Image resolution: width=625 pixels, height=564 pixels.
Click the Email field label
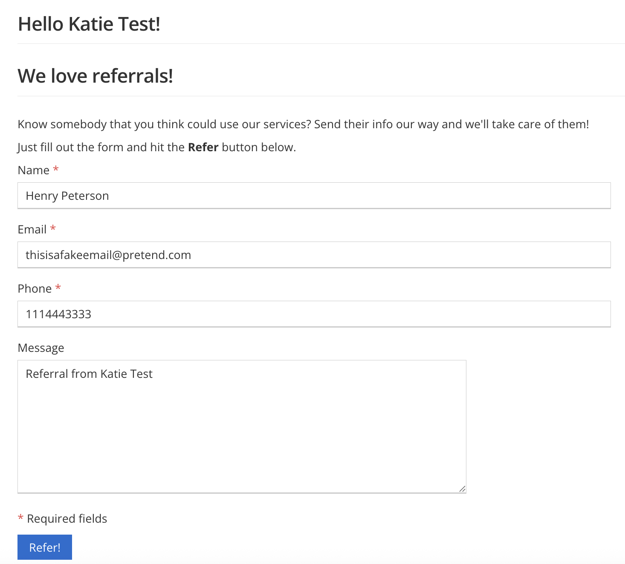(x=32, y=230)
